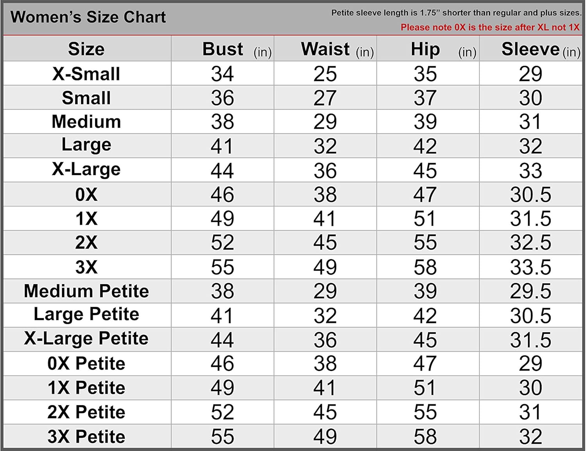
Task: Click the X-Small row label
Action: [86, 74]
